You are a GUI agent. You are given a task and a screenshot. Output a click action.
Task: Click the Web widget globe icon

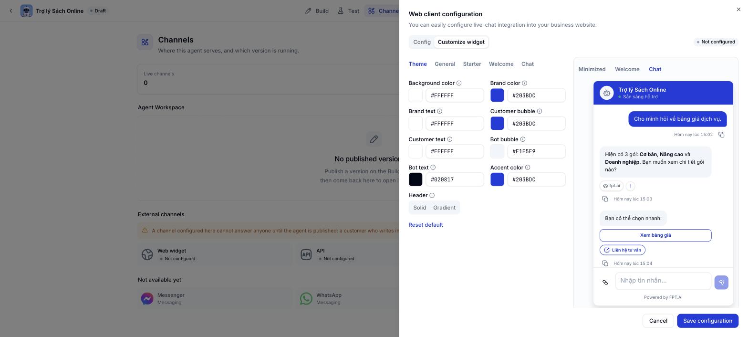(x=147, y=254)
